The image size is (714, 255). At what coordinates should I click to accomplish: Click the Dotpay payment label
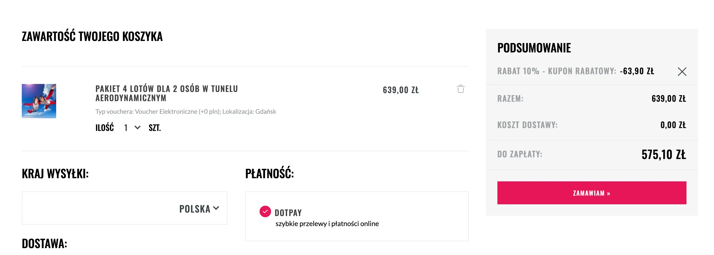pyautogui.click(x=288, y=213)
